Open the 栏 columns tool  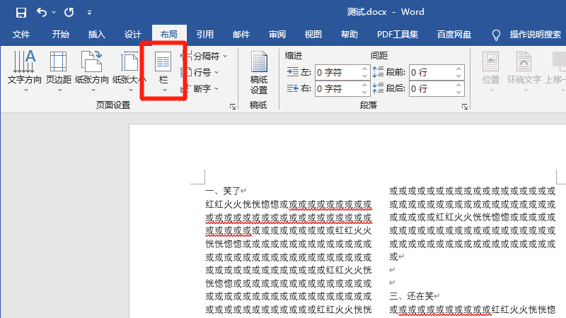[163, 71]
